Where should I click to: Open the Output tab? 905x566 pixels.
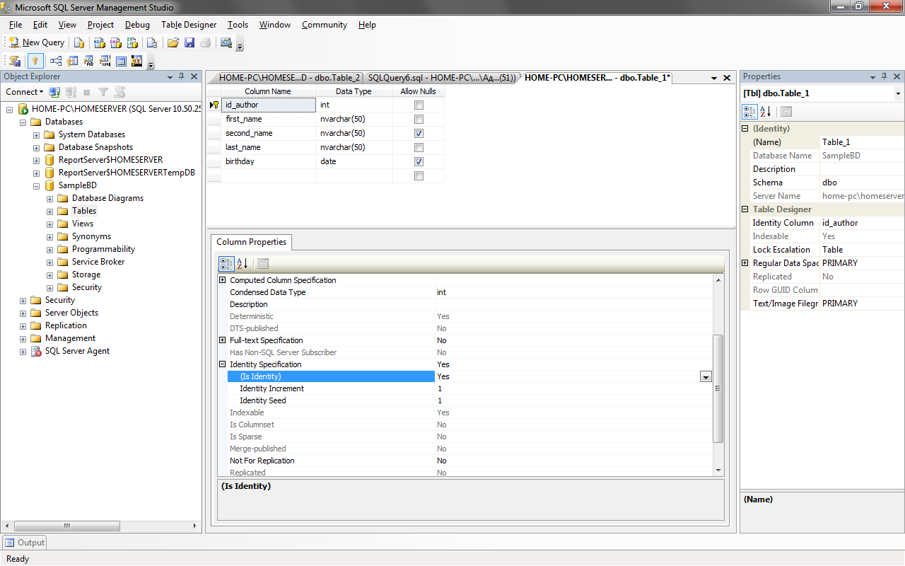(25, 543)
